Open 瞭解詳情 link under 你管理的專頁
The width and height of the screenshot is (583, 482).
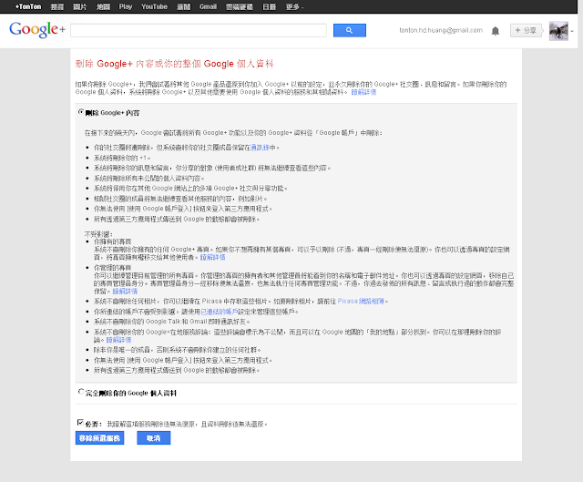tap(125, 292)
